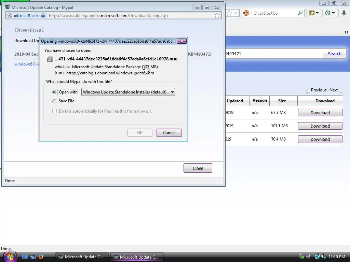Click the magnifier search icon in search bar

[300, 13]
